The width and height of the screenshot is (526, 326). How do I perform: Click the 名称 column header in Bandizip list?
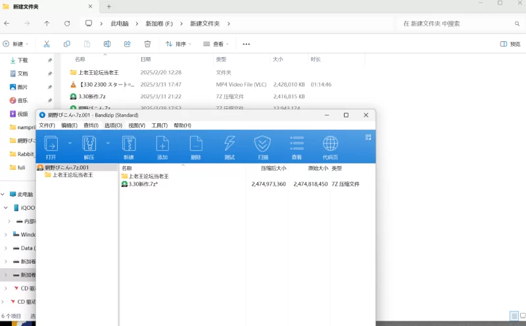point(127,168)
